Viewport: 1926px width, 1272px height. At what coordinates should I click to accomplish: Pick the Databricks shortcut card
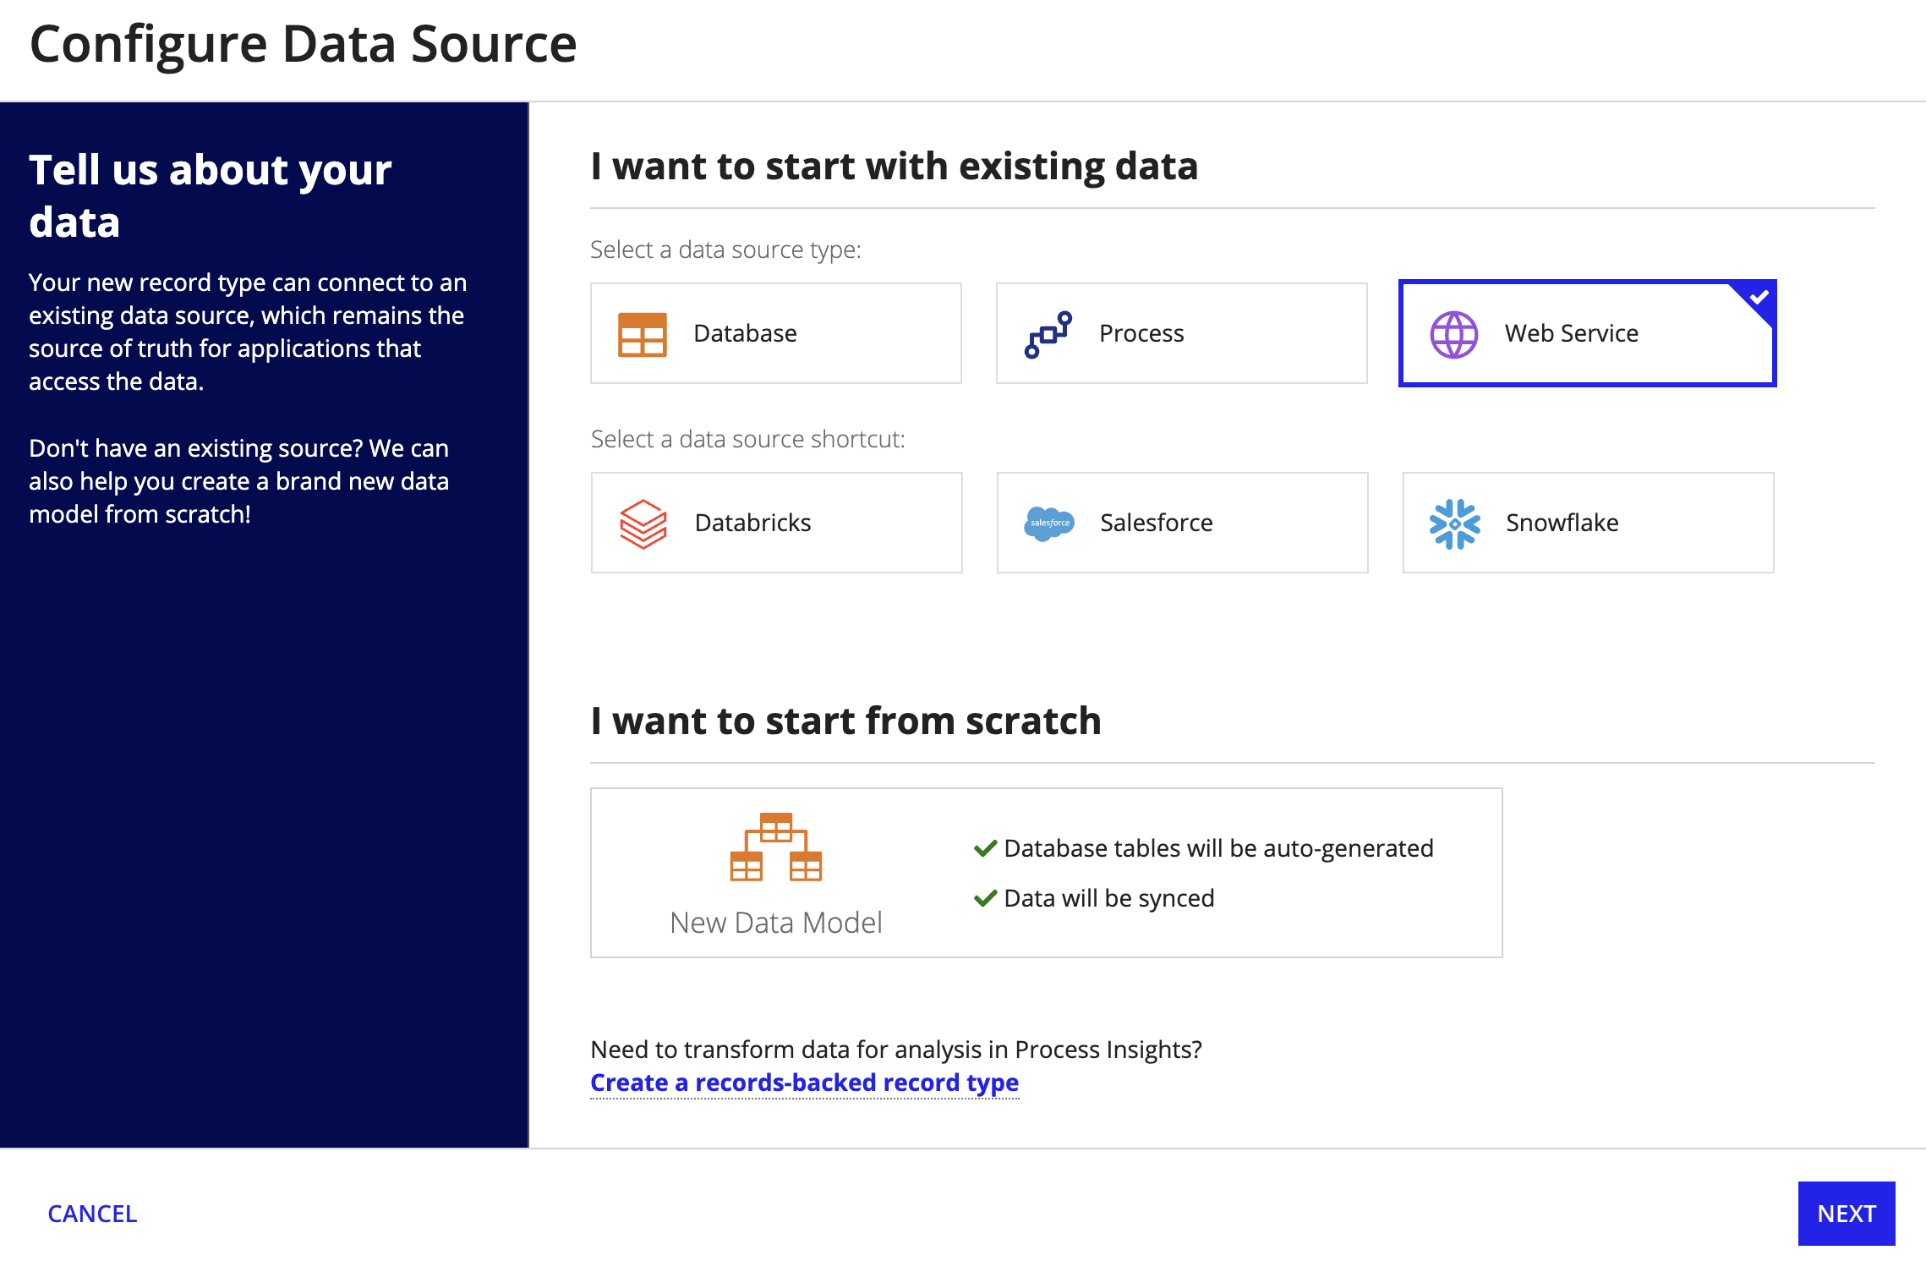(777, 523)
